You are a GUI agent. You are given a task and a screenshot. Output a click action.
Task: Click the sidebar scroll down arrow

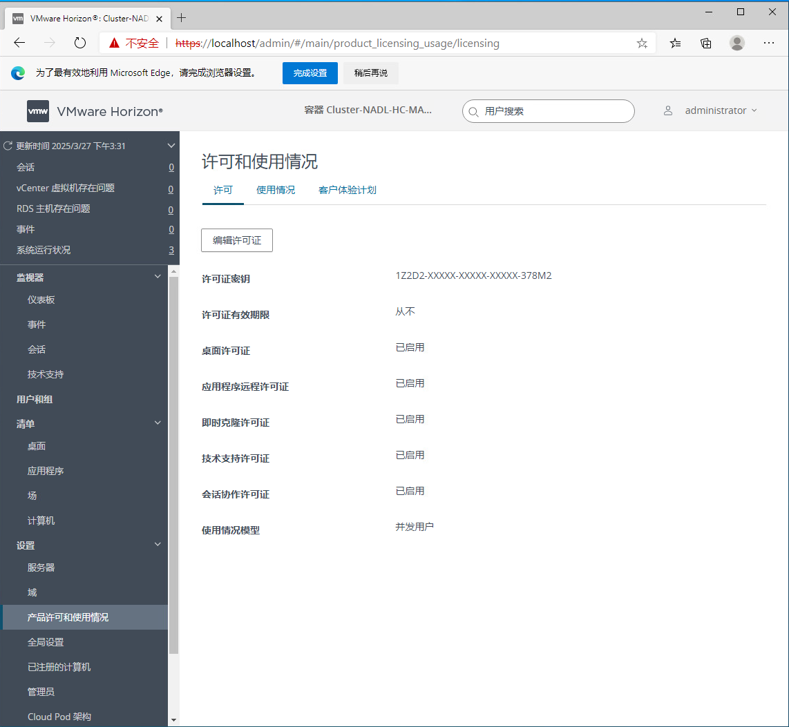(x=173, y=721)
